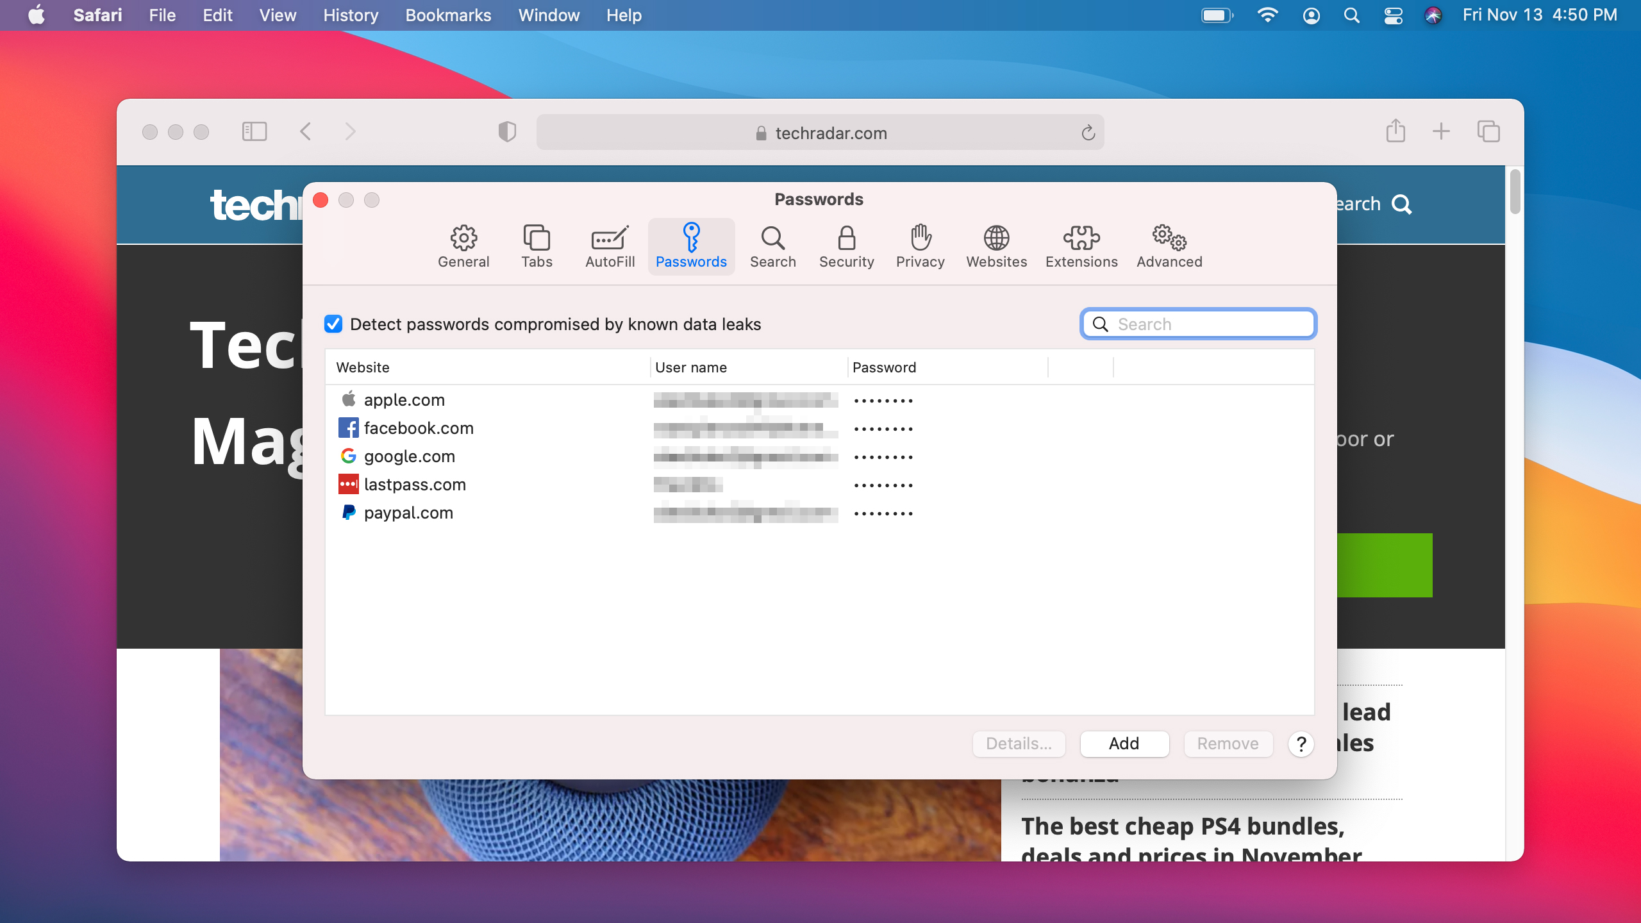Select the apple.com password row
1641x923 pixels.
[819, 400]
